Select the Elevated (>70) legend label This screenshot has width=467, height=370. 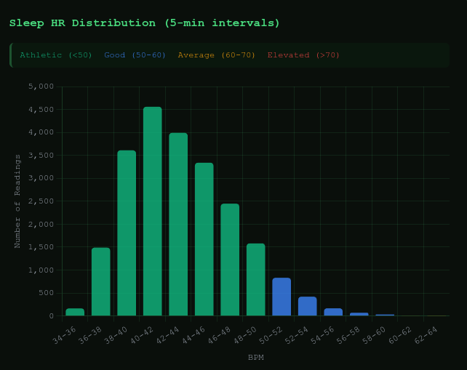point(303,55)
